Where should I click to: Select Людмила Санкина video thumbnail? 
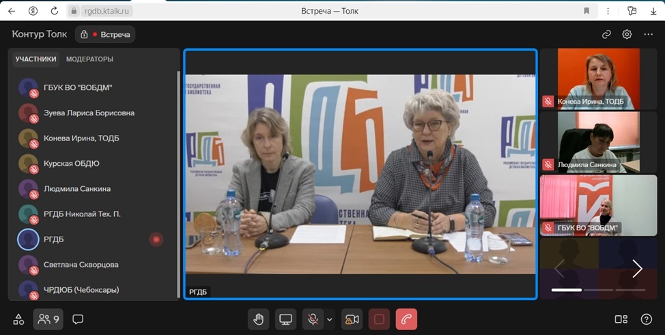tap(598, 142)
